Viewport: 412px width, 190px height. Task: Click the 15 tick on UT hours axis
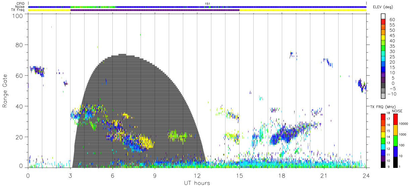coord(240,176)
